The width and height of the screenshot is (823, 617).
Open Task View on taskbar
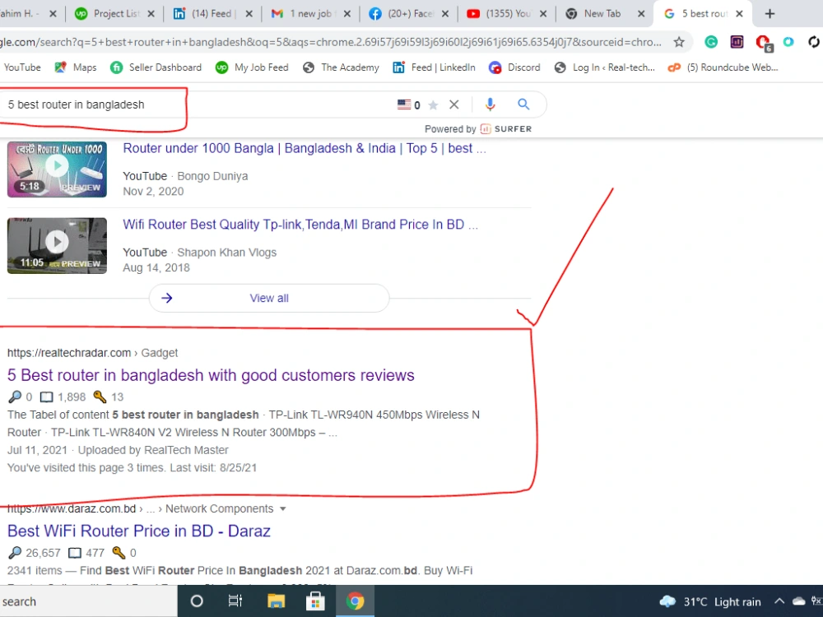click(x=235, y=601)
